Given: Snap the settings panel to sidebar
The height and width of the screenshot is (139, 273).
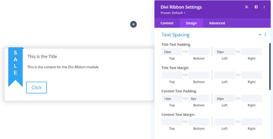Looking at the screenshot, I should 256,7.
